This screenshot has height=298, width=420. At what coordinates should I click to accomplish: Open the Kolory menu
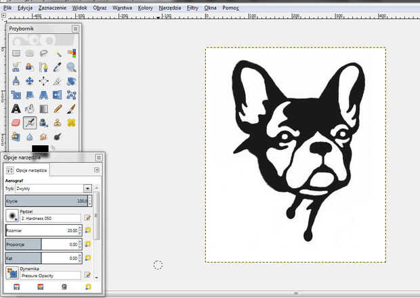(144, 8)
